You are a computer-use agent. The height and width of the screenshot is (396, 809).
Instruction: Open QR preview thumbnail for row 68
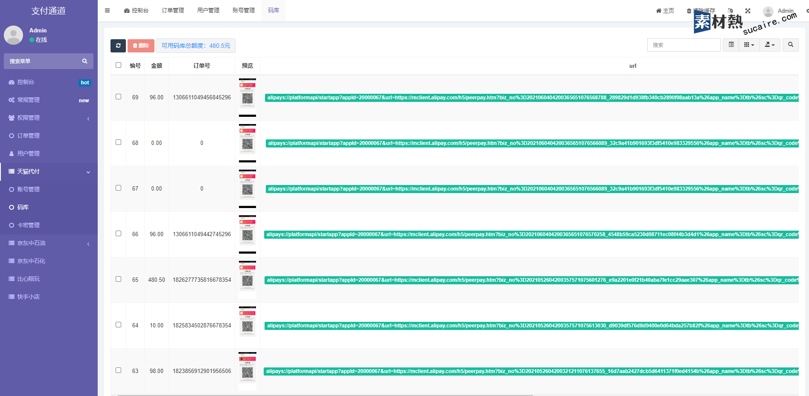pos(247,143)
